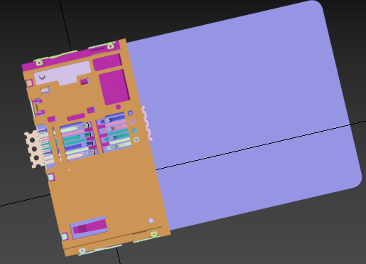Click the beige bracket with three holes
The height and width of the screenshot is (264, 366).
pos(33,149)
